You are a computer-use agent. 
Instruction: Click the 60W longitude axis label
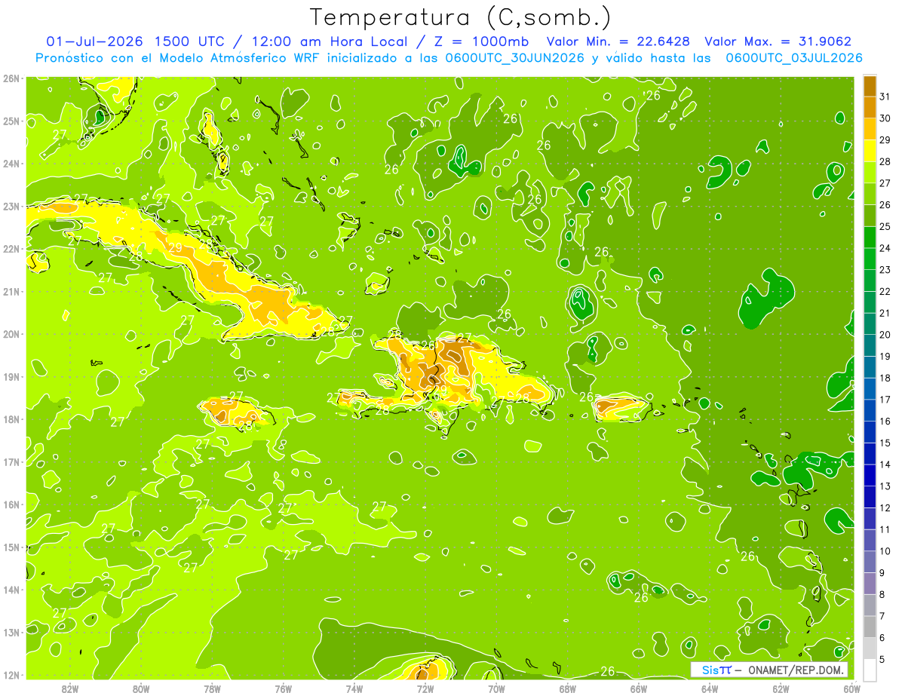pyautogui.click(x=852, y=688)
